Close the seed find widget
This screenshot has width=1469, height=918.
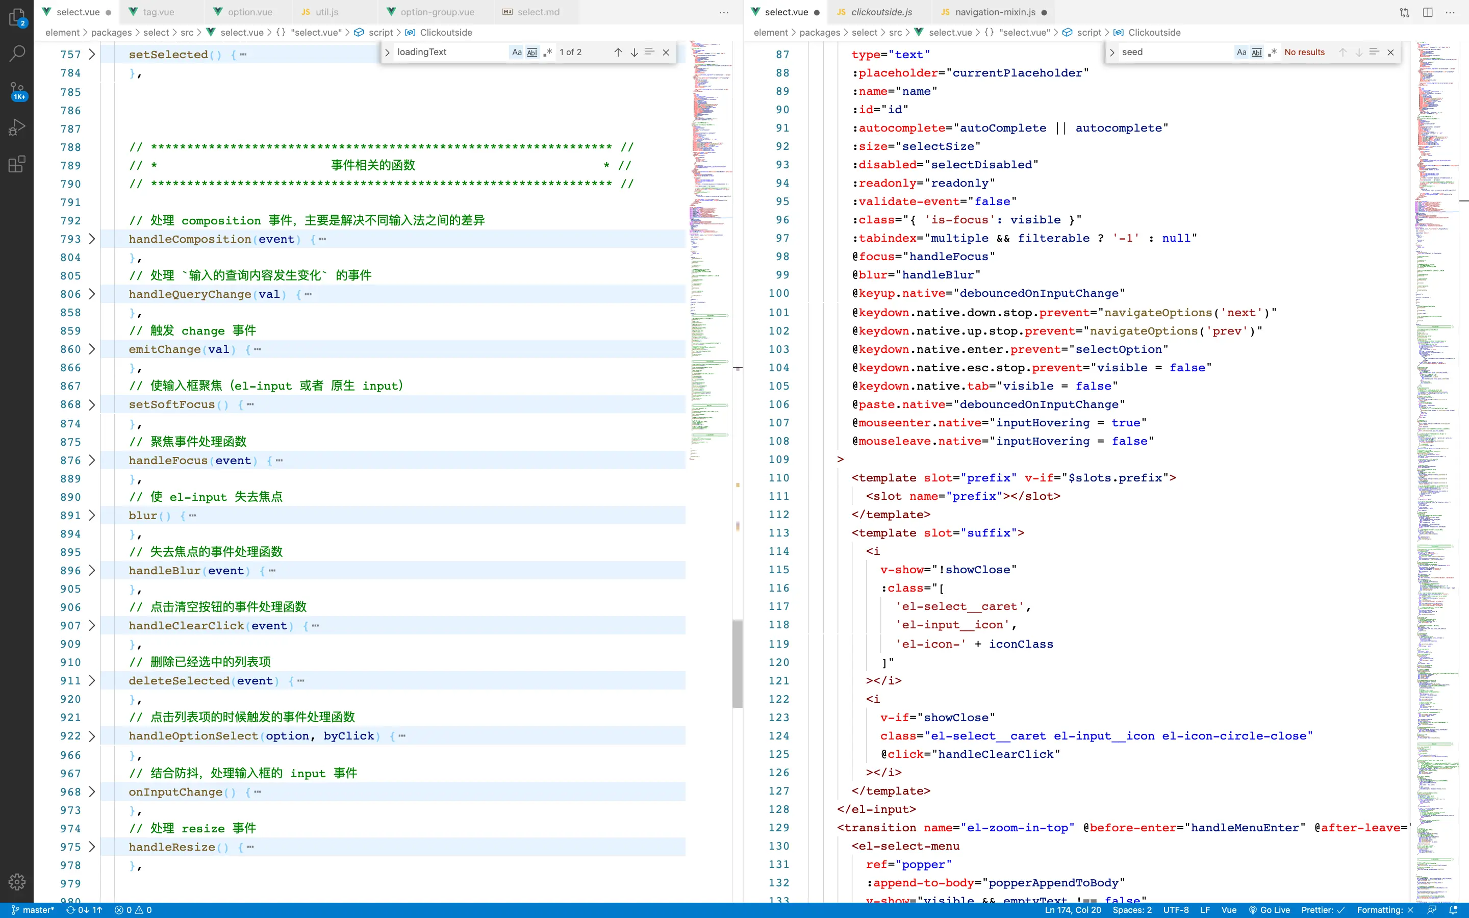pos(1390,52)
